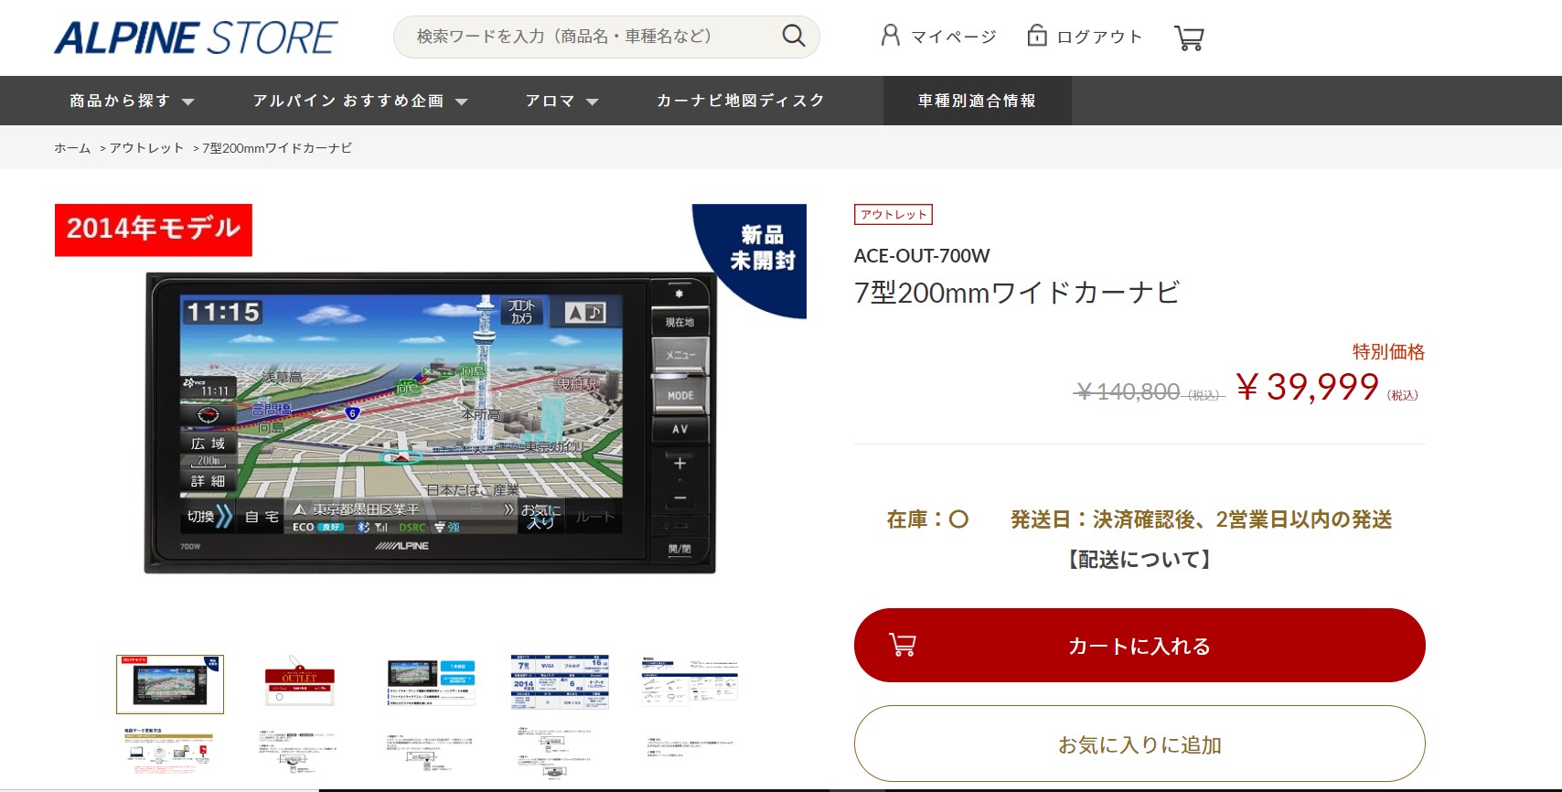Go to アウトレット breadcrumb link
The width and height of the screenshot is (1562, 792).
point(146,148)
